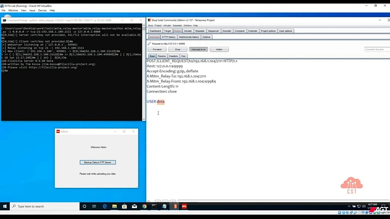Image resolution: width=390 pixels, height=219 pixels.
Task: Select the HTTP history sub-tab
Action: tap(169, 37)
